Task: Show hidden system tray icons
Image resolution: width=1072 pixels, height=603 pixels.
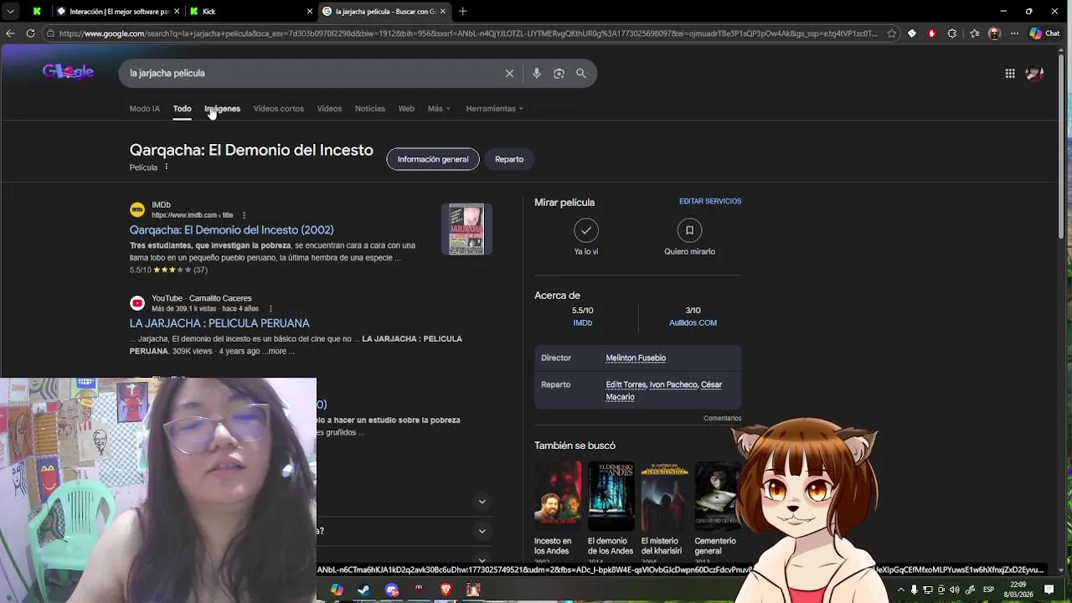Action: (901, 590)
